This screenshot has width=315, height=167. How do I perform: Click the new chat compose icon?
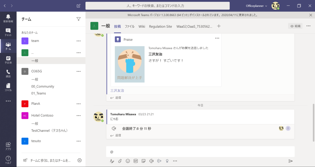click(78, 6)
